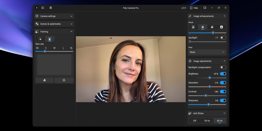Click the Contrast slider handle
Screen dimensions: 262x131
[x=206, y=95]
